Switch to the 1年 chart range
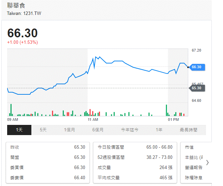Viewport: 223px width, 186px height. tap(159, 130)
